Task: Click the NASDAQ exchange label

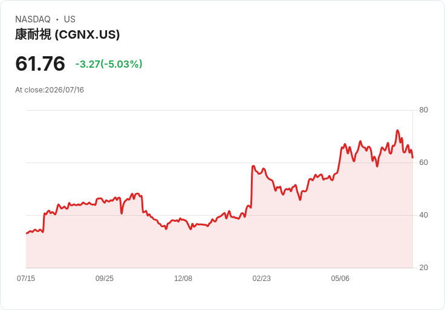Action: point(33,19)
